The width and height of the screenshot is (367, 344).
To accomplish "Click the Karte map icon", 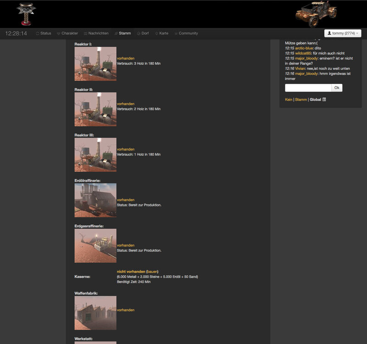I will pyautogui.click(x=156, y=33).
